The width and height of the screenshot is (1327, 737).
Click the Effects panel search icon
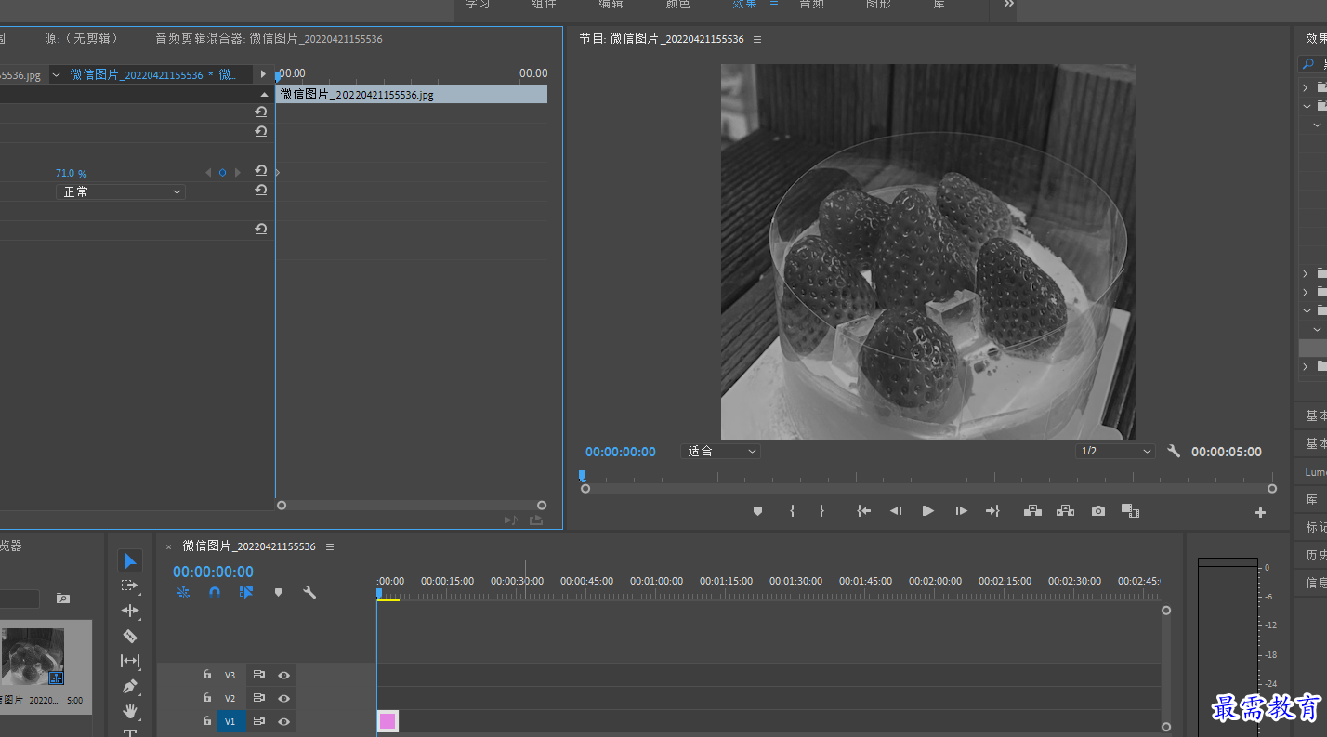point(1308,64)
